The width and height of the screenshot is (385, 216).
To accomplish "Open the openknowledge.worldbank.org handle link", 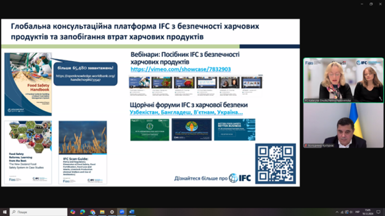I will click(85, 77).
